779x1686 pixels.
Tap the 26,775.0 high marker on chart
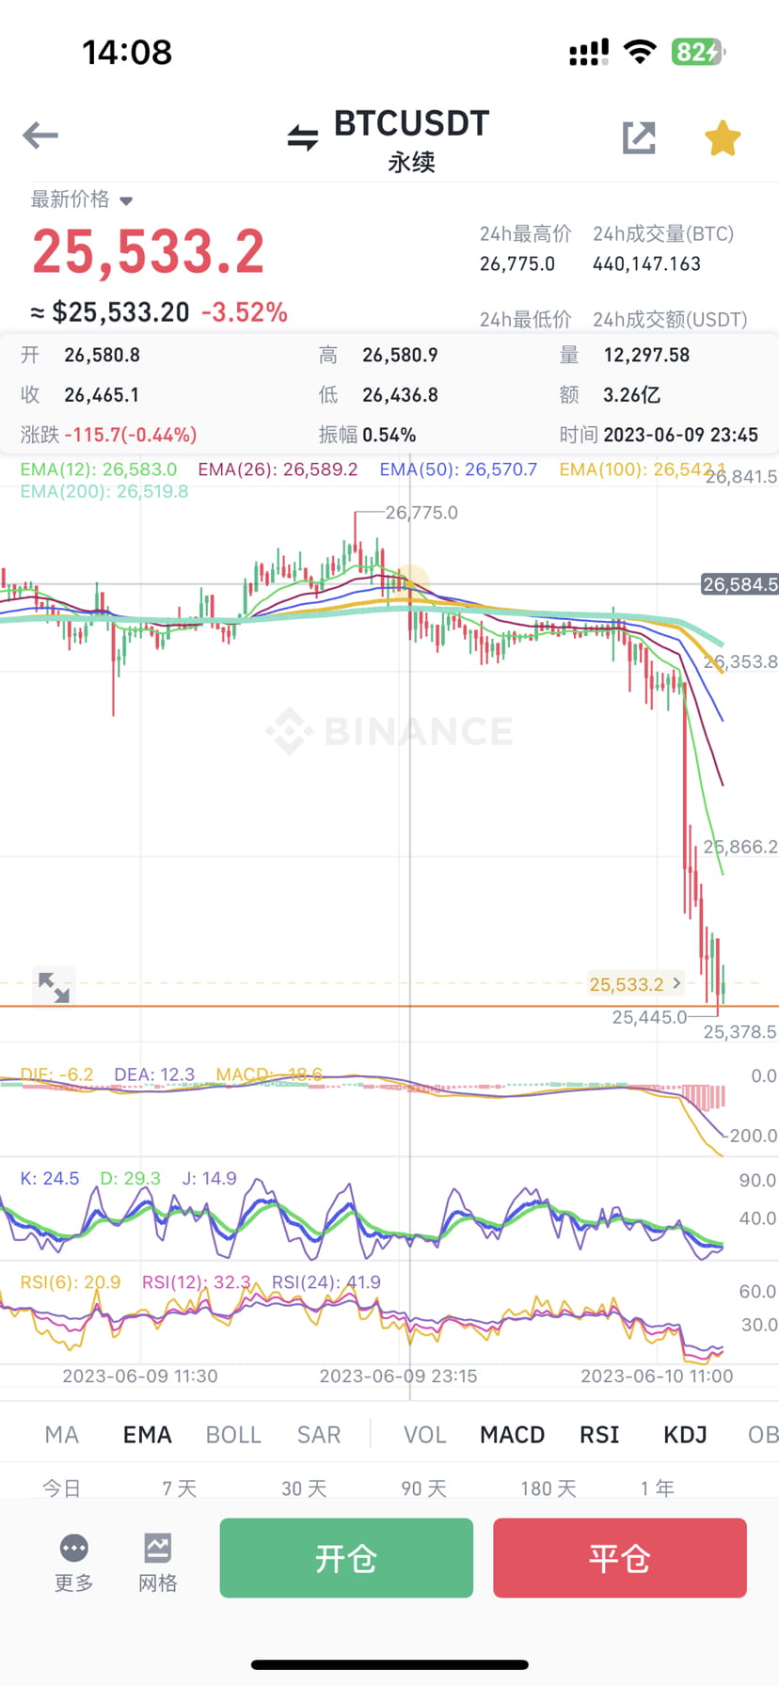tap(421, 513)
